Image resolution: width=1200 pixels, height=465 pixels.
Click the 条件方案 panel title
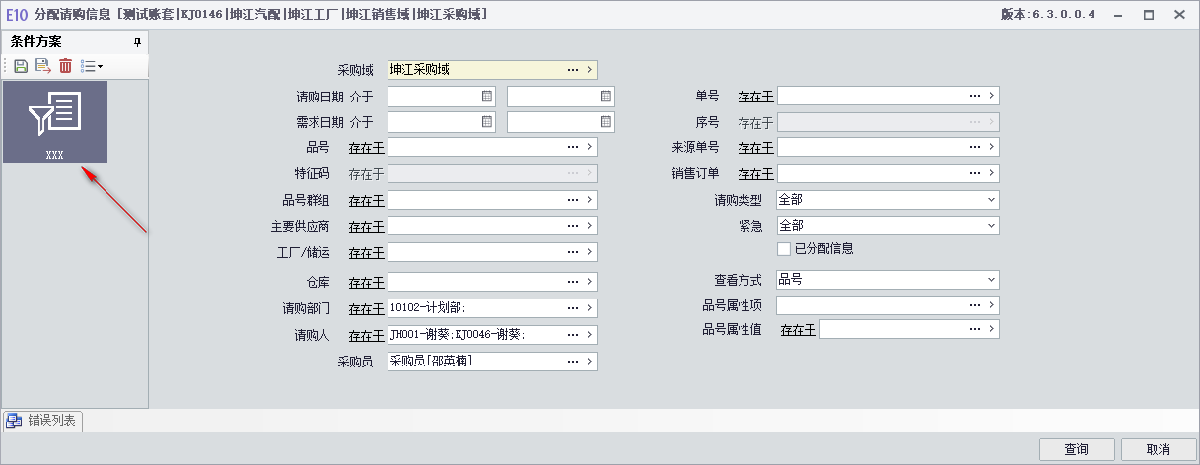click(x=36, y=41)
